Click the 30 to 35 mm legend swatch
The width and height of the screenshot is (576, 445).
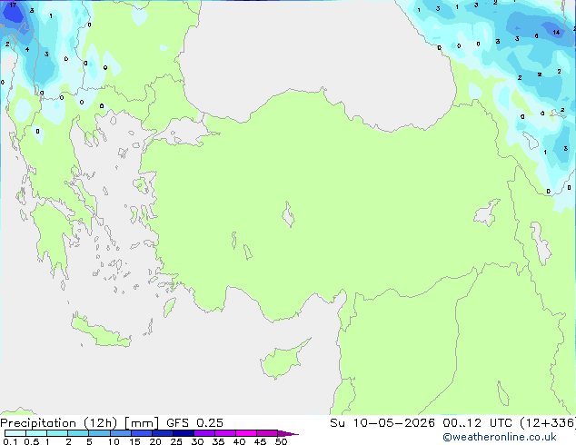click(x=204, y=433)
